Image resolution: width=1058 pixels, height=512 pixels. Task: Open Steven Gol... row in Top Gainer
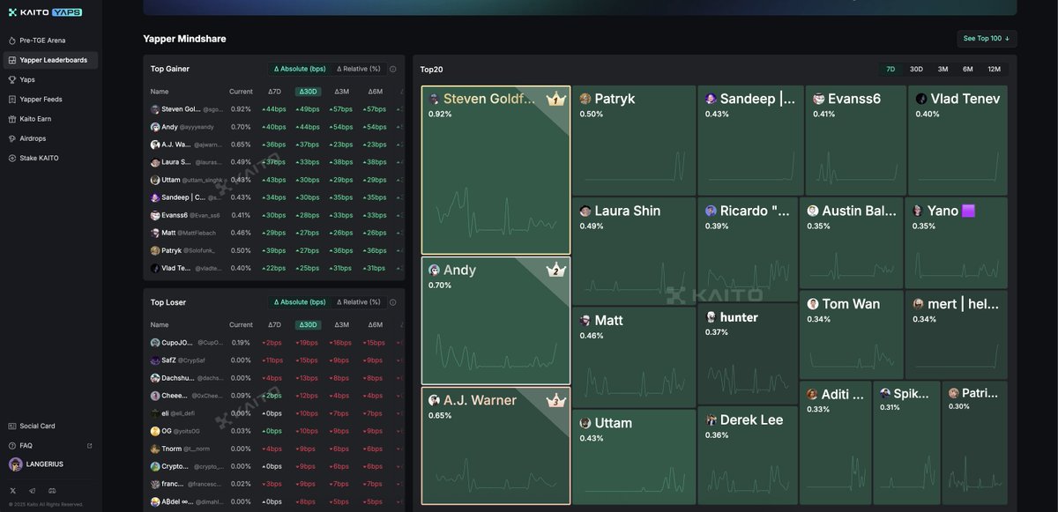[x=274, y=109]
